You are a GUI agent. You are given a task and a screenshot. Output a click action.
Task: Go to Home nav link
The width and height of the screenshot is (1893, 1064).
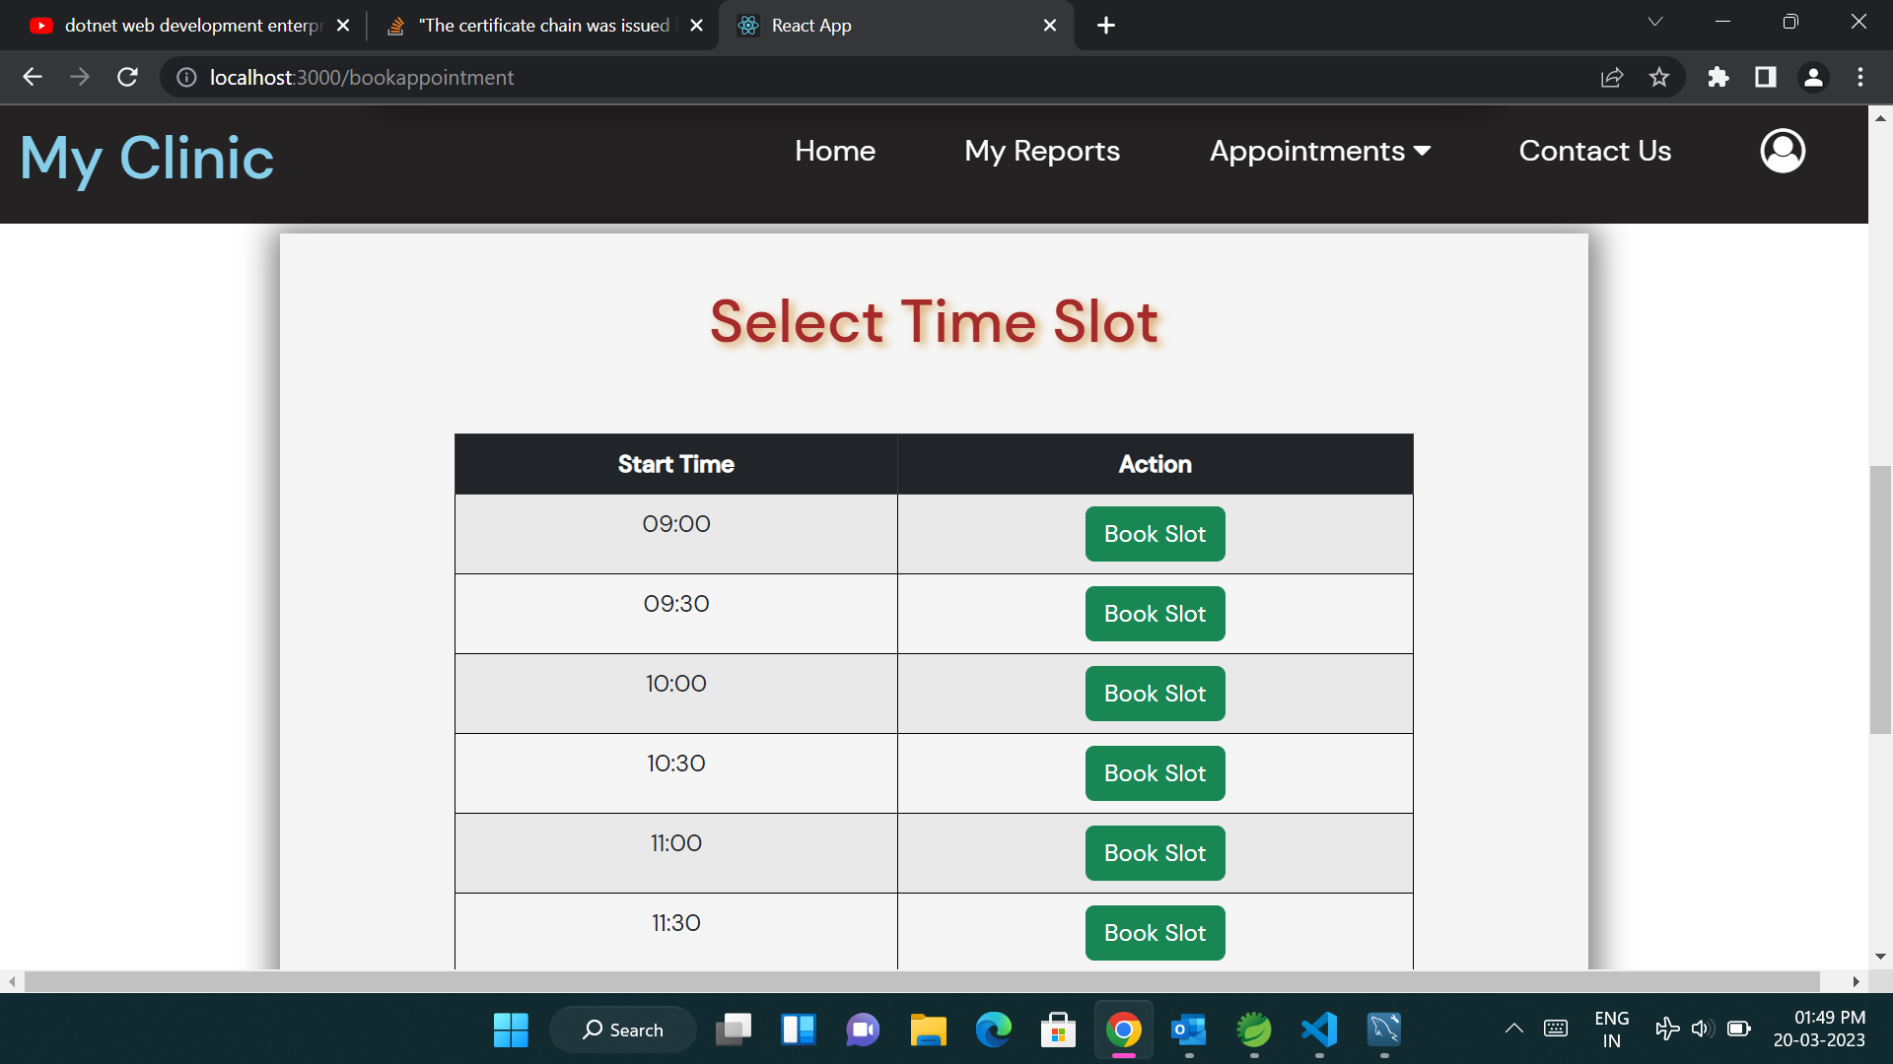pos(835,151)
